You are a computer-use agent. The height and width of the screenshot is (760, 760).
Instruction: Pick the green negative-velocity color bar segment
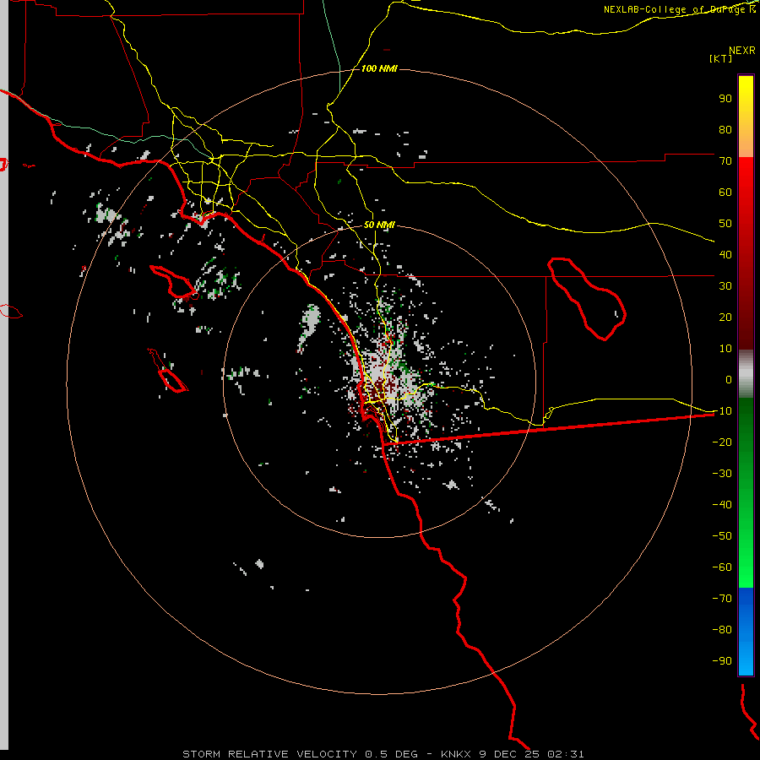(x=746, y=492)
